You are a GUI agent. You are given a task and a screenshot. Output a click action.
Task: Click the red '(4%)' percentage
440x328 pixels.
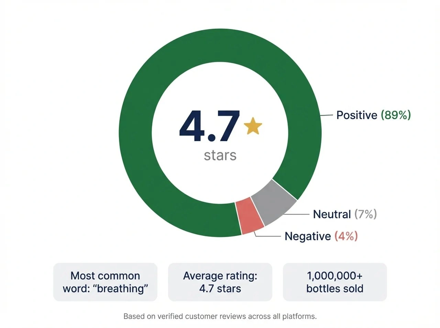346,236
